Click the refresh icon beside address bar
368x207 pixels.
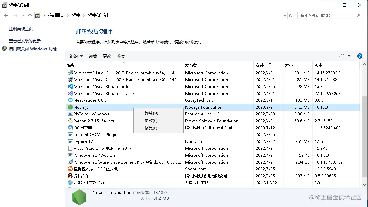[291, 15]
